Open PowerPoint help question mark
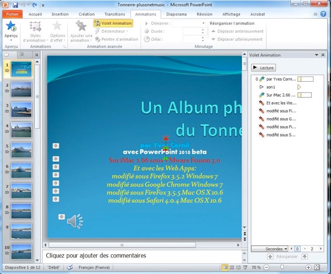 [x=323, y=14]
